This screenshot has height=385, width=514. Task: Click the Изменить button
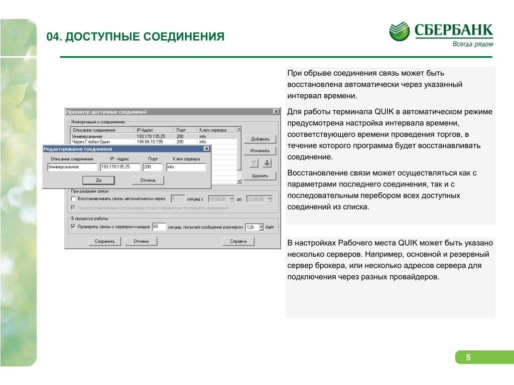pos(260,150)
